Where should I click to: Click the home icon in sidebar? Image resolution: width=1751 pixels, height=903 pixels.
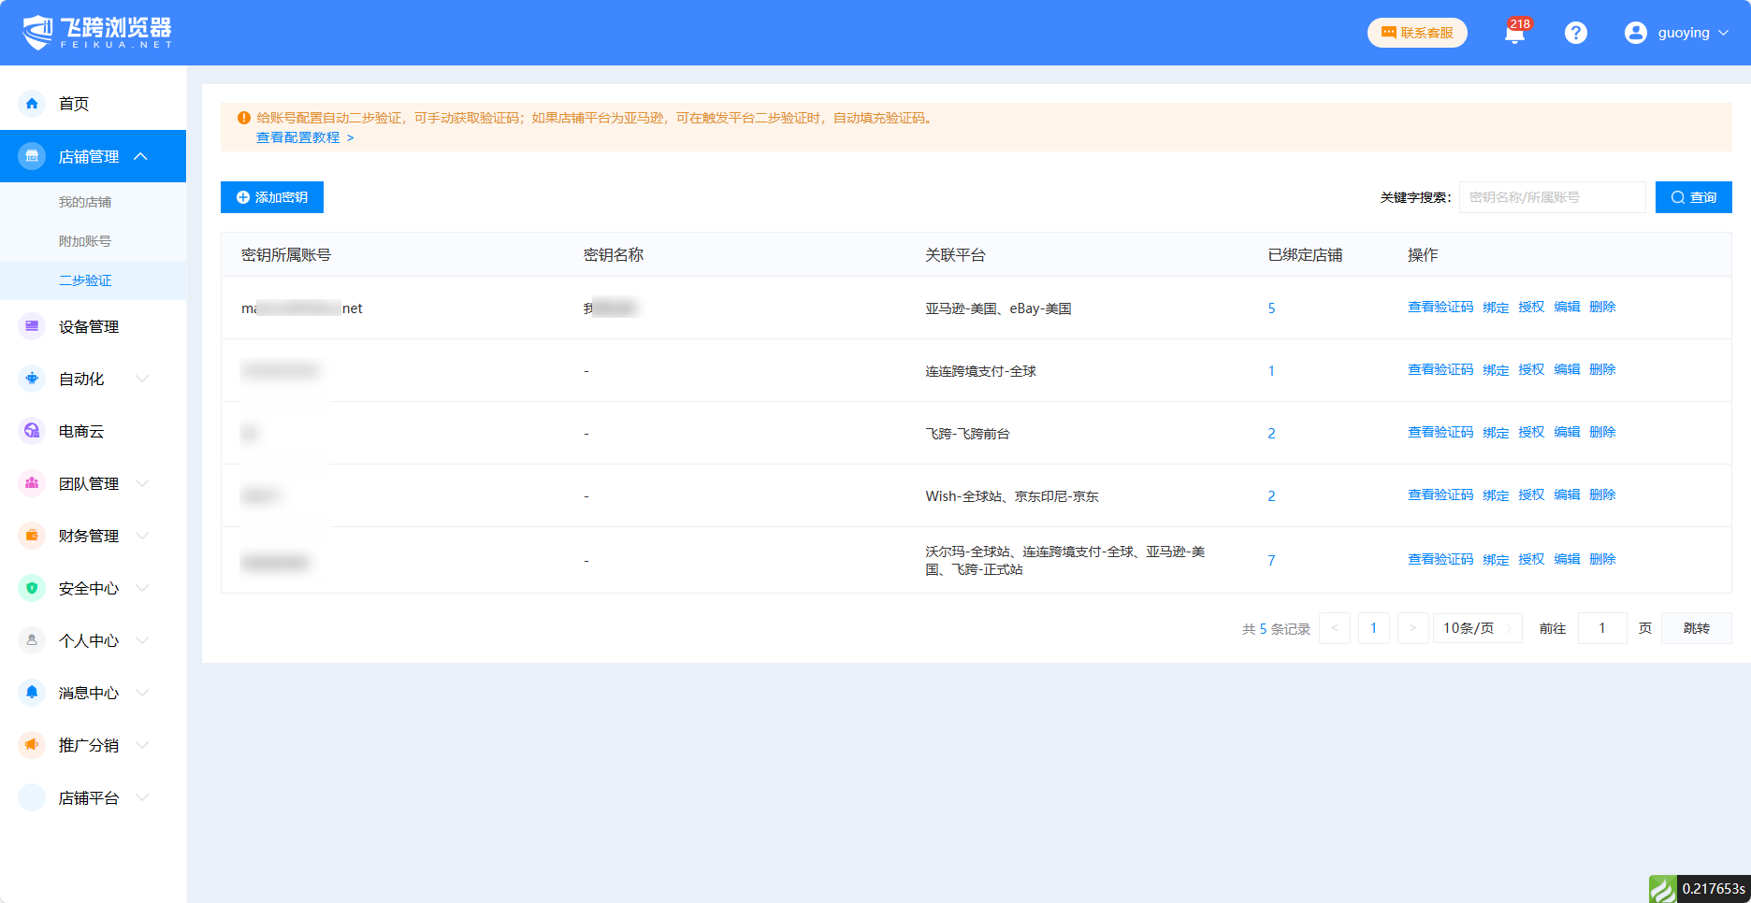[32, 104]
